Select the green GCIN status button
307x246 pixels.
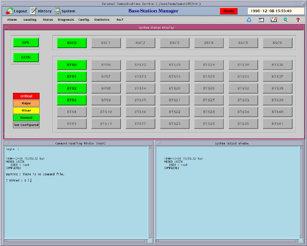[x=26, y=57]
